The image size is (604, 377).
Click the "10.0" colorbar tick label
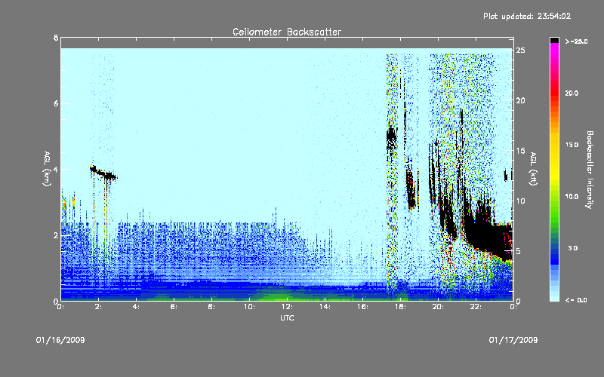(572, 197)
